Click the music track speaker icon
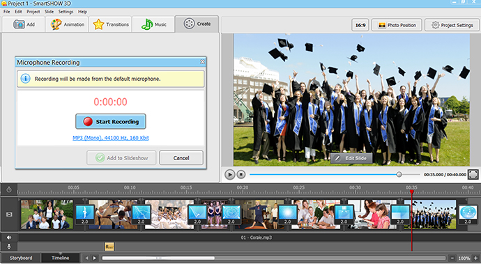This screenshot has width=481, height=264. 9,238
